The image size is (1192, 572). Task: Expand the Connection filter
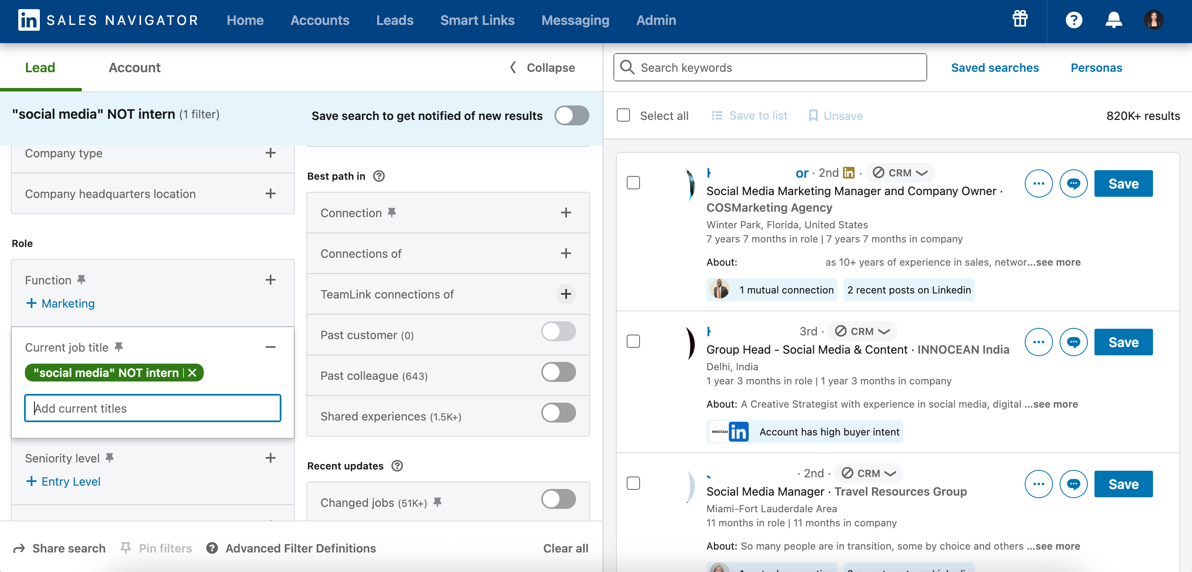tap(565, 213)
